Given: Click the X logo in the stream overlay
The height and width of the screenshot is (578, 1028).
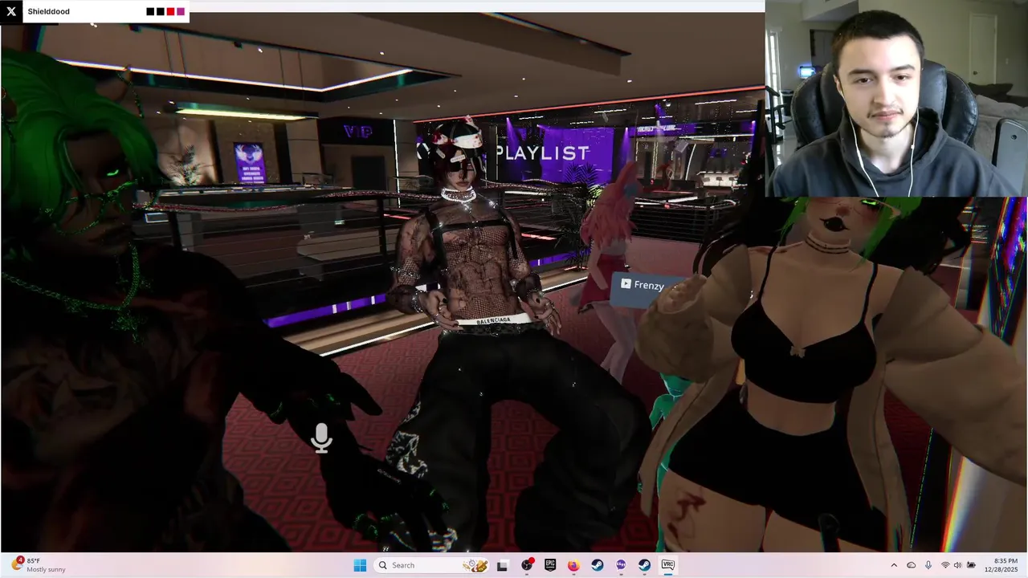Looking at the screenshot, I should (11, 11).
